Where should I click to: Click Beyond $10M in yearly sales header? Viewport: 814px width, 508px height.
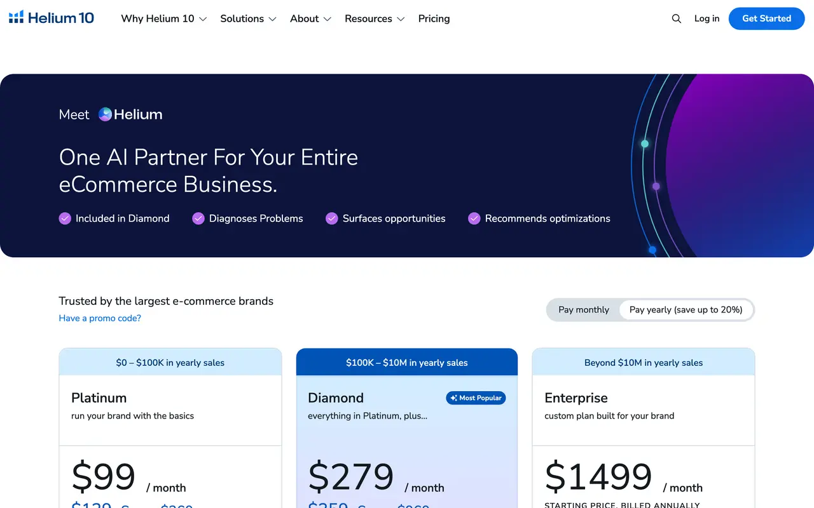[644, 363]
